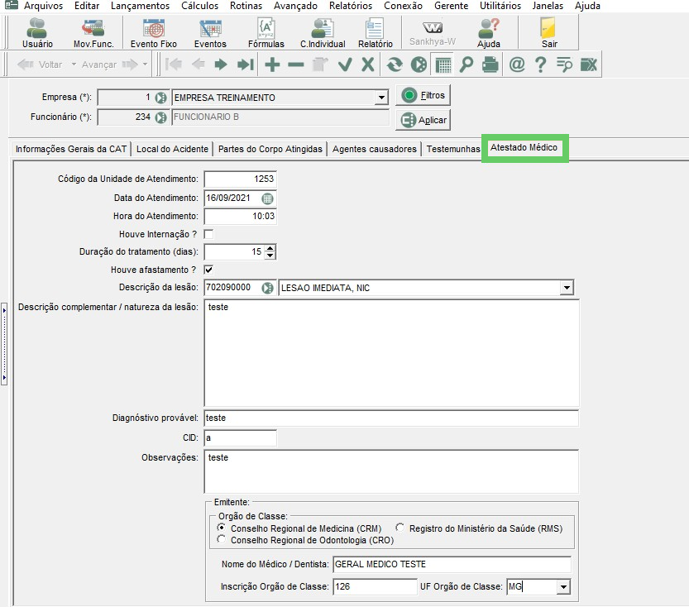Image resolution: width=689 pixels, height=607 pixels.
Task: Open Ajuda toolbar icon with question mark
Action: tap(489, 33)
